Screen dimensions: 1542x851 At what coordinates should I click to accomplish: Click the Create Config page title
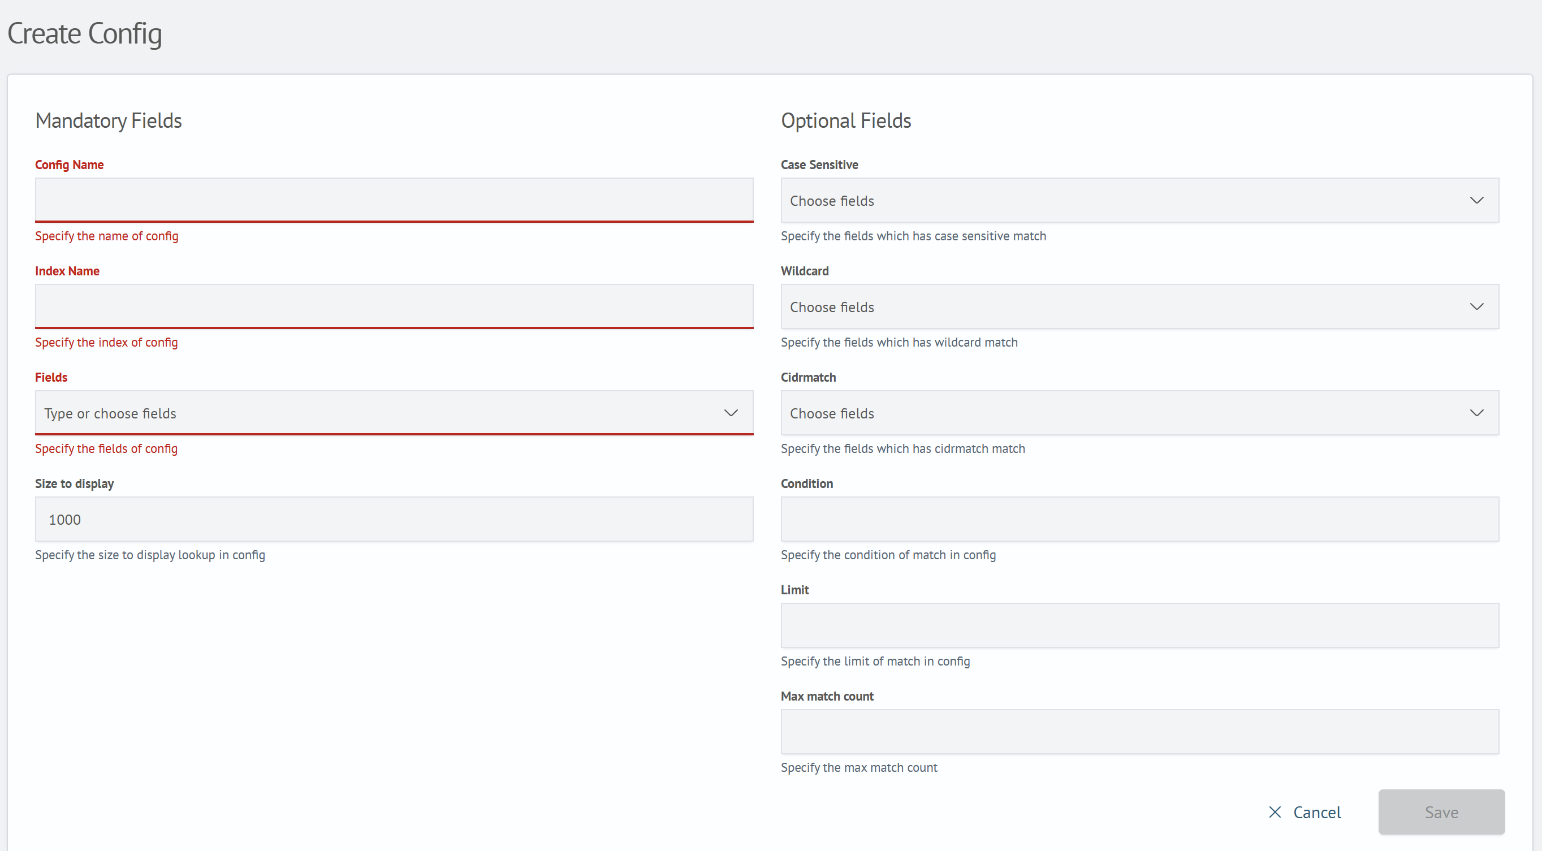click(84, 33)
